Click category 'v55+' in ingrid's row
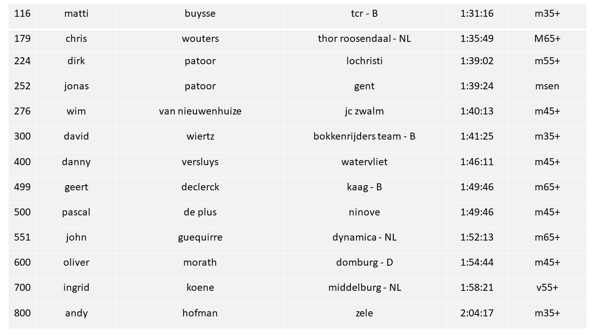The image size is (595, 335). pos(547,288)
